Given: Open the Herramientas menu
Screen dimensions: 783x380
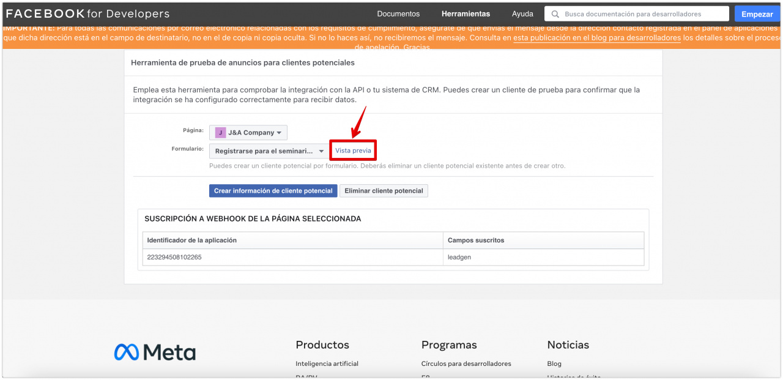Looking at the screenshot, I should click(466, 13).
